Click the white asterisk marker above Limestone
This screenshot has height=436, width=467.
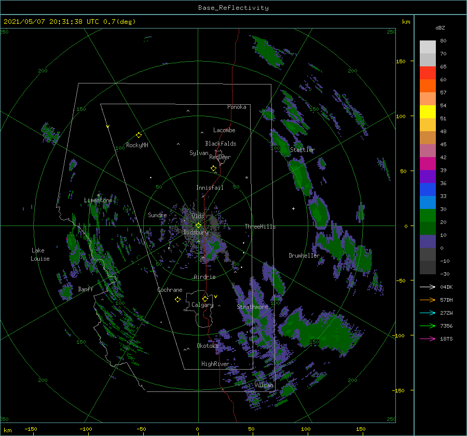pyautogui.click(x=99, y=195)
